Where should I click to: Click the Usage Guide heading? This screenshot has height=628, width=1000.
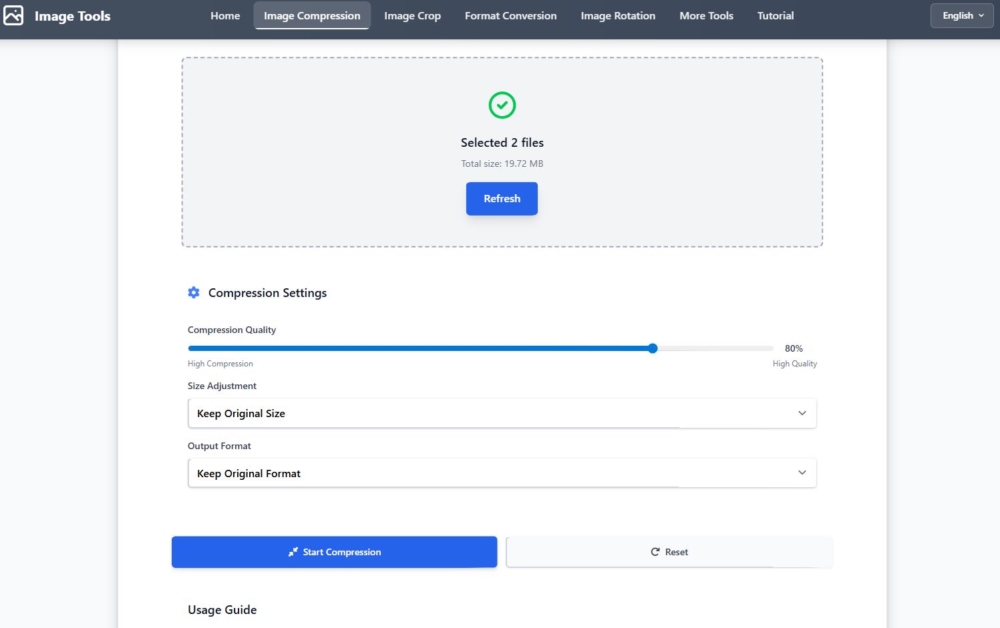click(222, 610)
